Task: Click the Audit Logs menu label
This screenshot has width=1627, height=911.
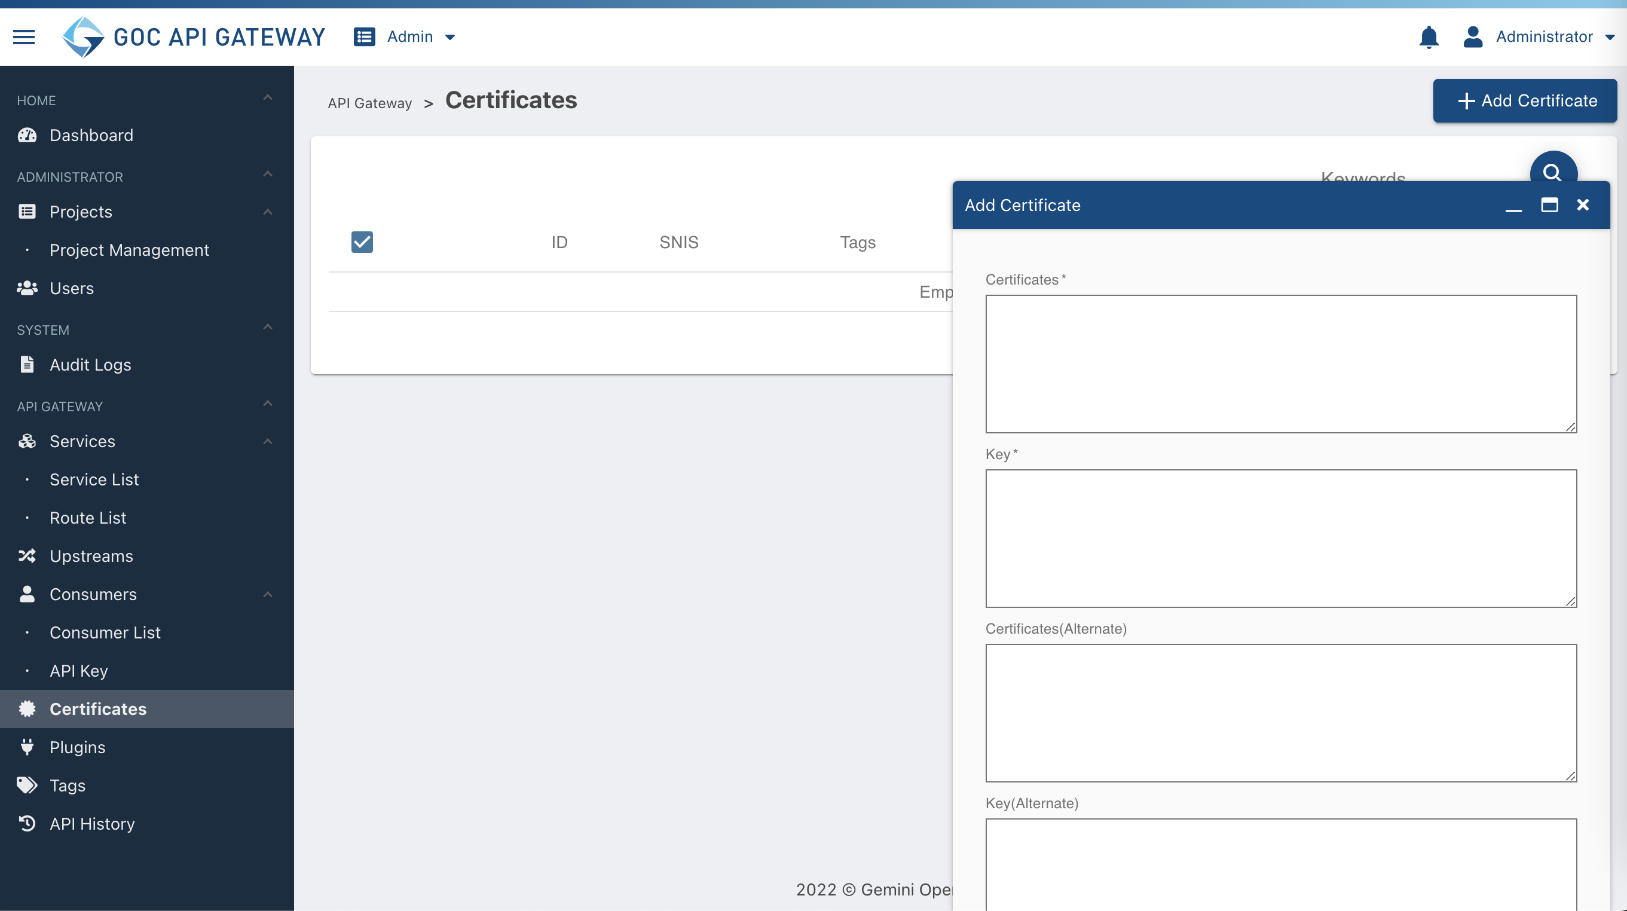Action: (x=90, y=365)
